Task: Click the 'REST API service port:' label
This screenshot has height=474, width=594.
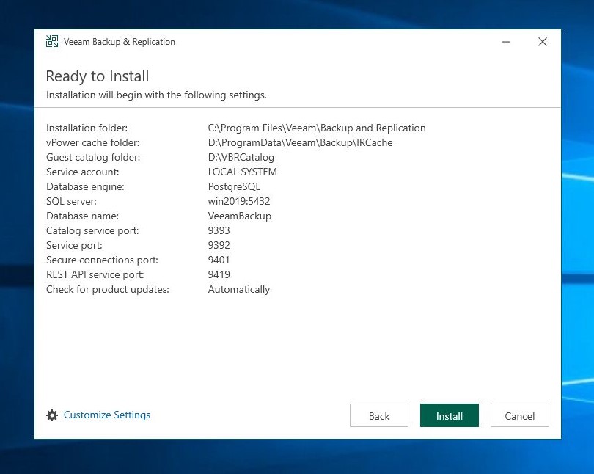Action: [x=95, y=274]
